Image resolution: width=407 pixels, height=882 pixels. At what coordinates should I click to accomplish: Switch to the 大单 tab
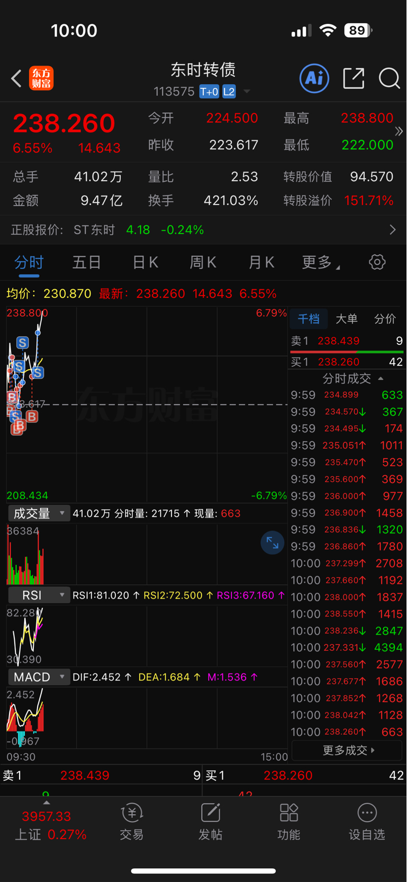pyautogui.click(x=347, y=318)
